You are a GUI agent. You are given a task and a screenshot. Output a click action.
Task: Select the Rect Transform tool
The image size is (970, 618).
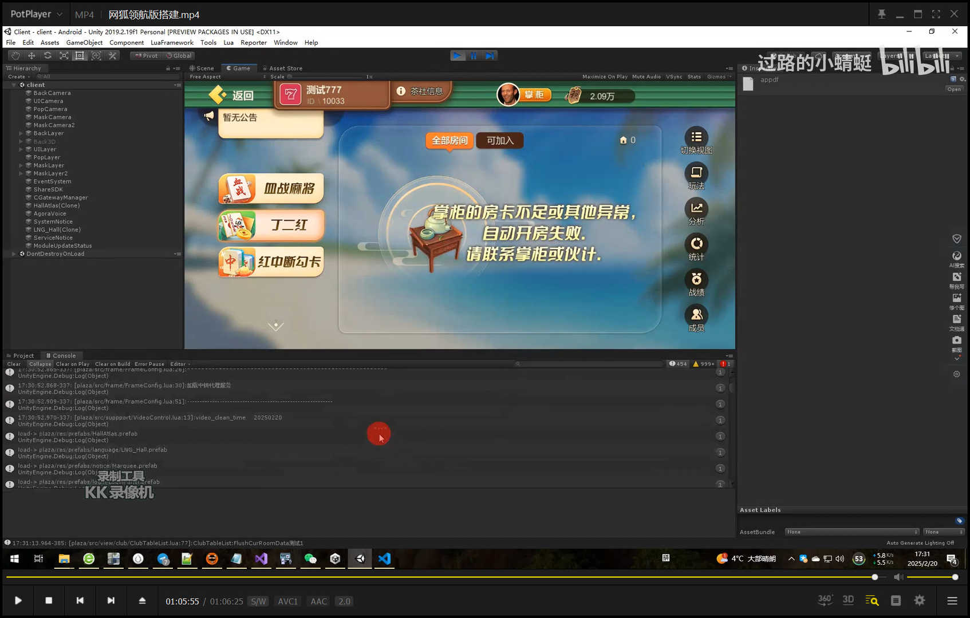click(80, 56)
